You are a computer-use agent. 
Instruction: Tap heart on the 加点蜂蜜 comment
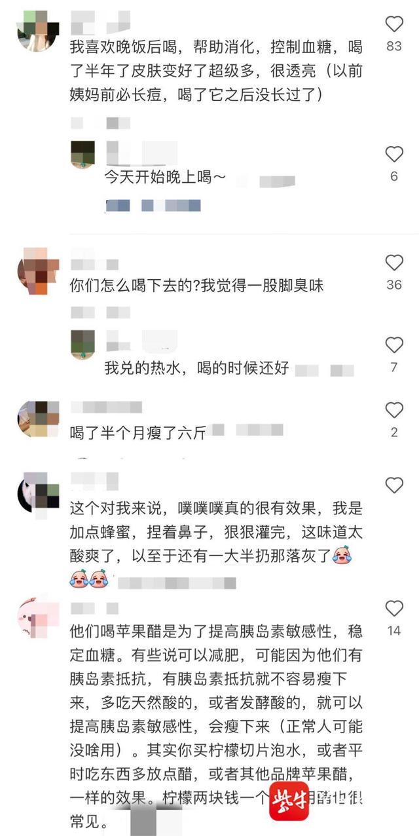tap(394, 485)
